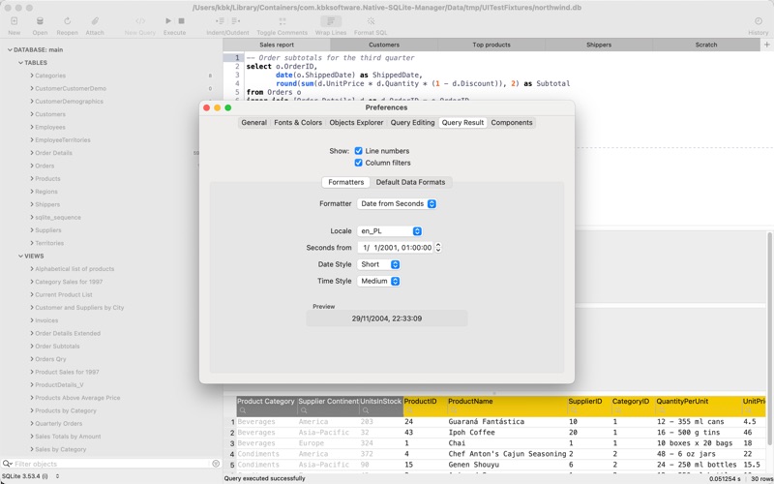The height and width of the screenshot is (484, 774).
Task: Switch to the Sales report query tab
Action: click(277, 45)
